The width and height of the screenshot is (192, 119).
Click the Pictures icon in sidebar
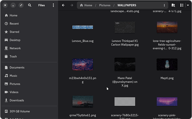point(6,84)
